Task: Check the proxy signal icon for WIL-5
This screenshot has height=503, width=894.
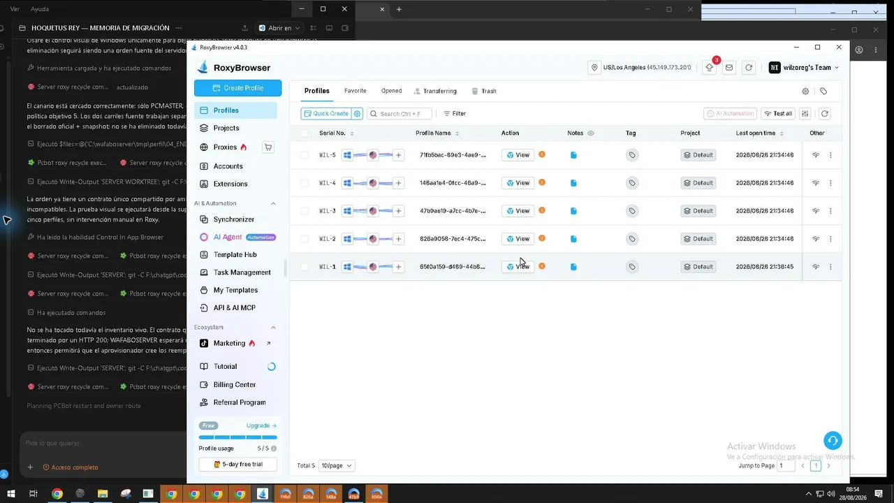Action: 815,155
